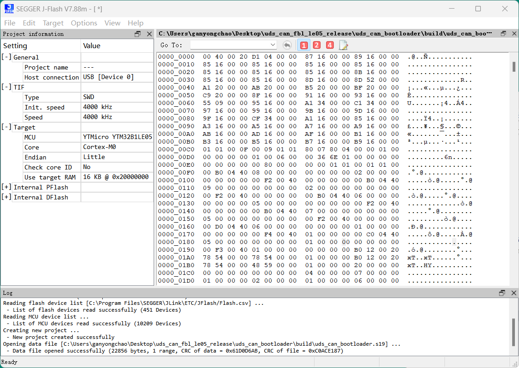Click the SWD interface value

point(88,97)
